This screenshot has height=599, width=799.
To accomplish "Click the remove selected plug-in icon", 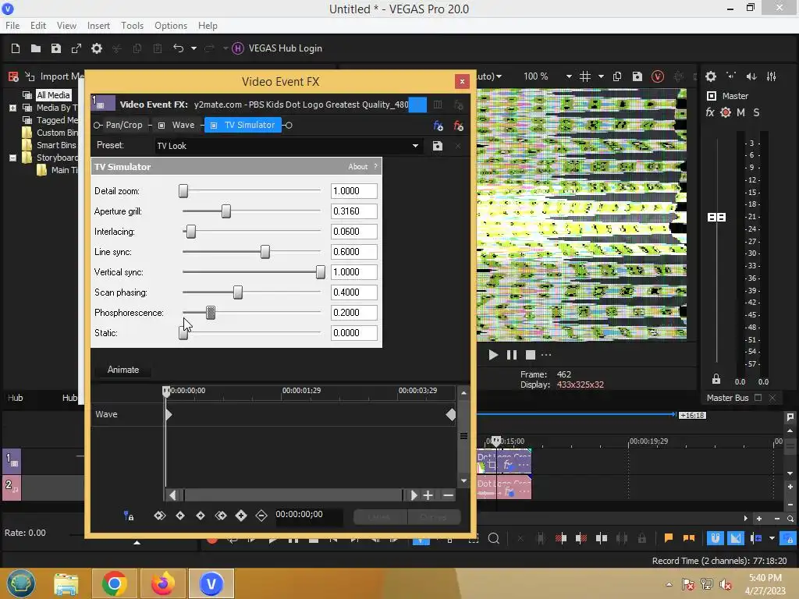I will 458,126.
